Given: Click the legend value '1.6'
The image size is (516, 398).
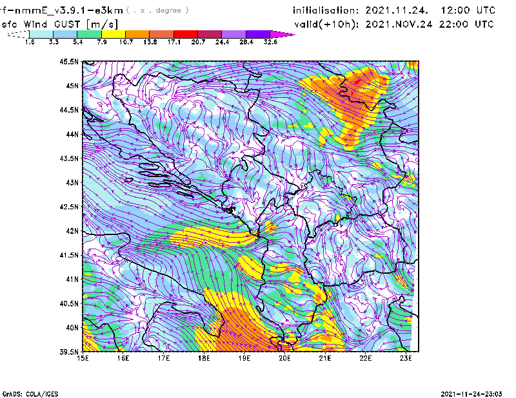Looking at the screenshot, I should 30,42.
